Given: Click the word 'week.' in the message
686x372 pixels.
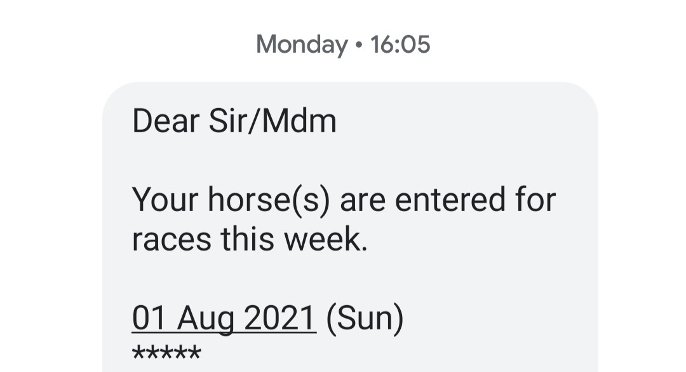Looking at the screenshot, I should tap(326, 240).
